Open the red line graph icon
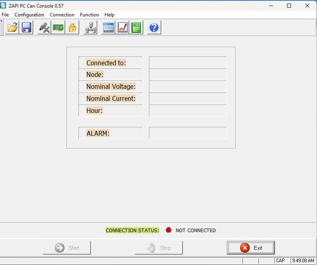The image size is (317, 265). click(x=122, y=28)
